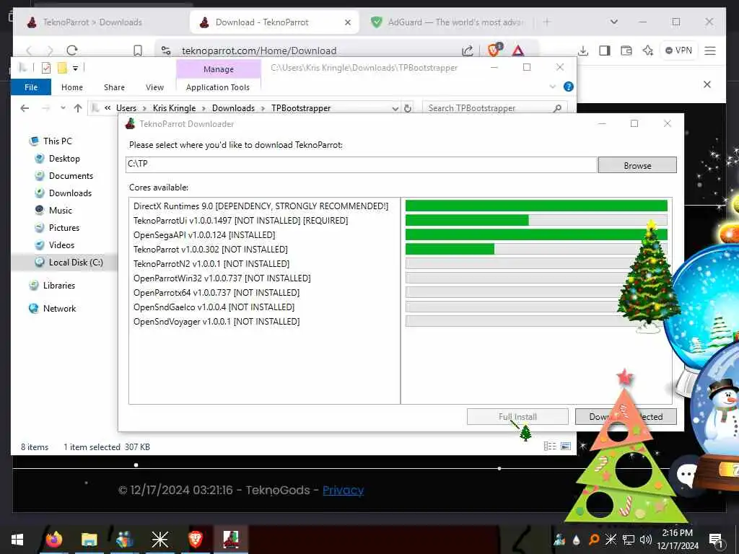The image size is (739, 554).
Task: Dismiss the browser download bar with X
Action: coord(707,84)
